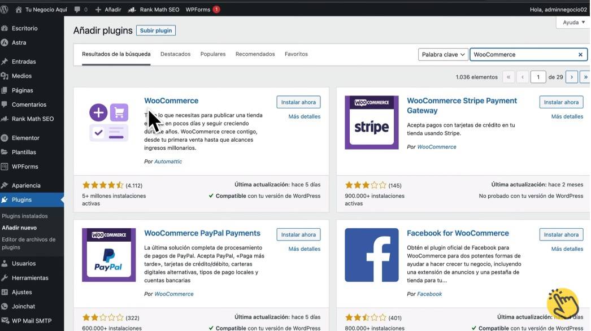
Task: Click the Rank Math SEO chart icon in admin bar
Action: click(x=132, y=10)
